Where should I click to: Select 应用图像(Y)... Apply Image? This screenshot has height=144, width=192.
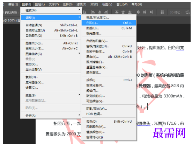(51, 82)
